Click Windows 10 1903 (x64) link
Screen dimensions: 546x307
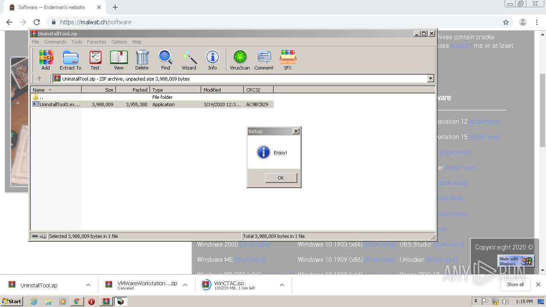pyautogui.click(x=380, y=244)
